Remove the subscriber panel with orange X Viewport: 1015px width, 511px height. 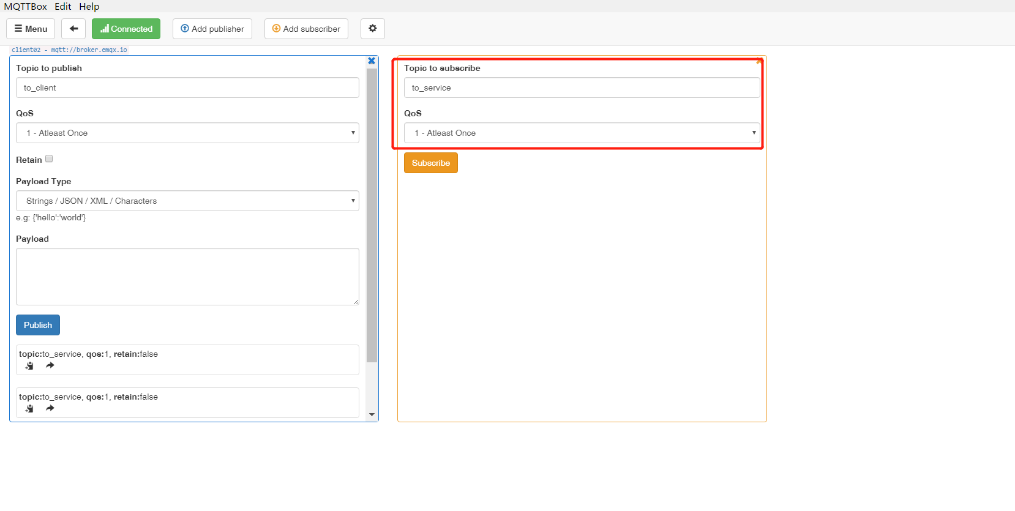758,61
